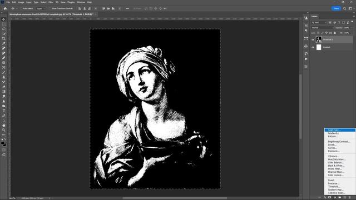Choose Curves from adjustment menu
Screen dimensions: 356x200
(340, 148)
